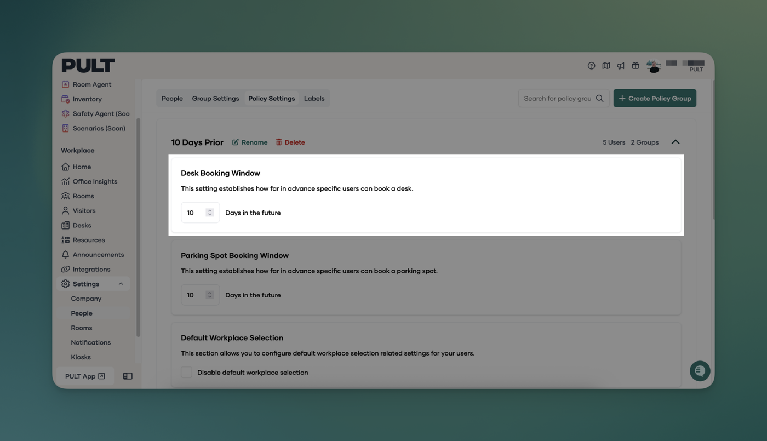Click the announcements megaphone icon in header
Viewport: 767px width, 441px height.
[x=621, y=66]
